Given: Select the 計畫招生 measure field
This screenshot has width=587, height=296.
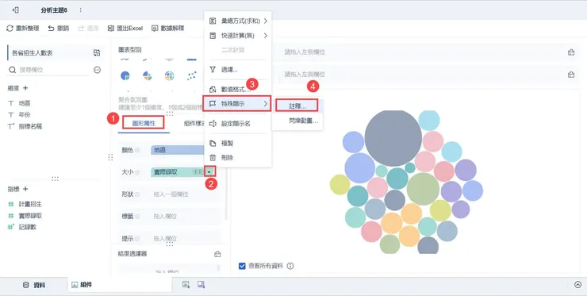Looking at the screenshot, I should pos(30,204).
